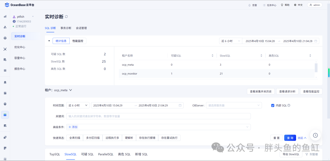This screenshot has height=161, width=330.
Task: Click the 告警 bell in top bar
Action: coord(252,5)
